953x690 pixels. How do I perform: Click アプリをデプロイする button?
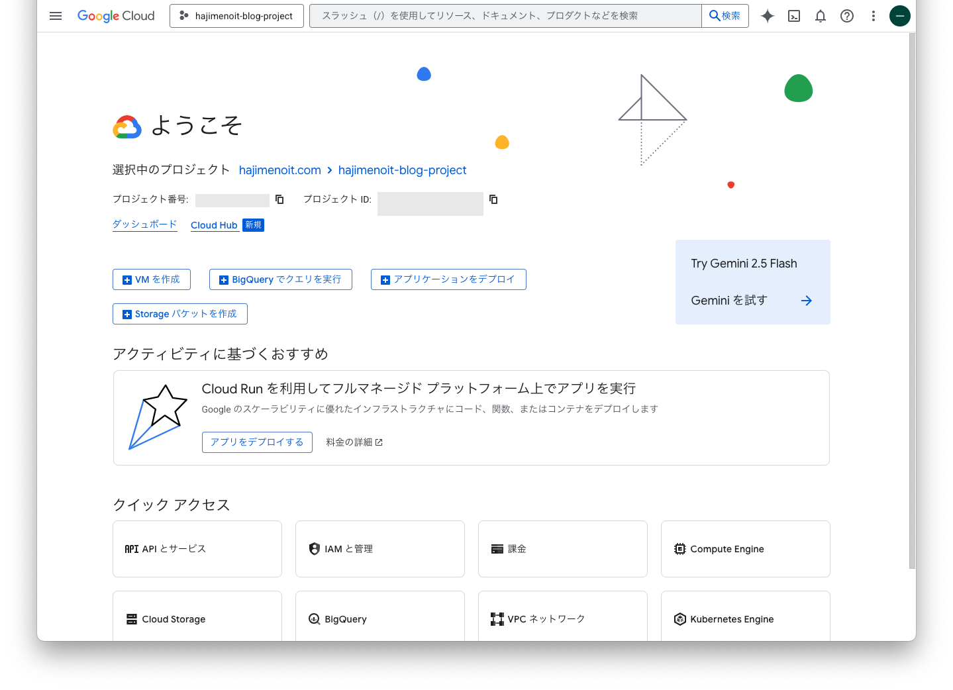click(x=257, y=442)
